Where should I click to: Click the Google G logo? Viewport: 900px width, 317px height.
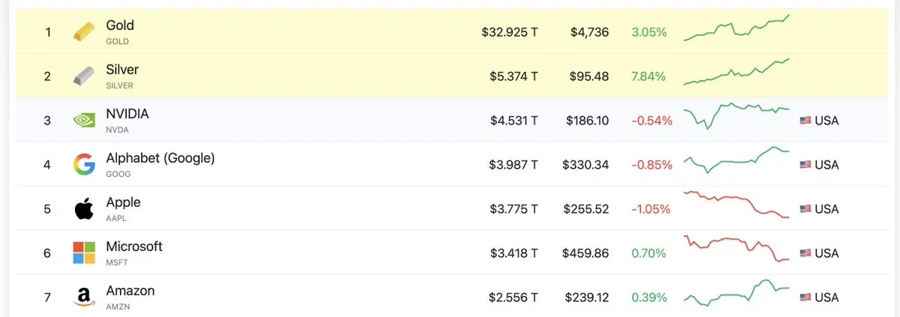point(83,165)
